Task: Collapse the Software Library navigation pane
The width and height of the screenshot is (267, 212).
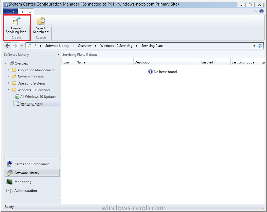Action: tap(59, 55)
